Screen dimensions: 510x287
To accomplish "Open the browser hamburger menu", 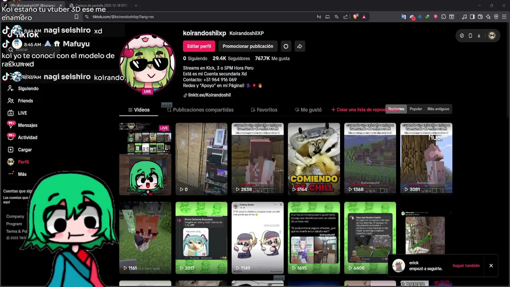I will tap(504, 17).
